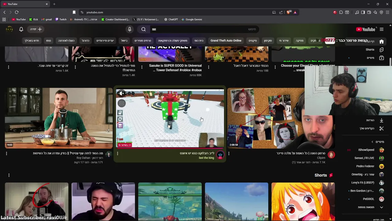This screenshot has width=392, height=221.
Task: Click the share page icon in address bar
Action: (x=281, y=12)
